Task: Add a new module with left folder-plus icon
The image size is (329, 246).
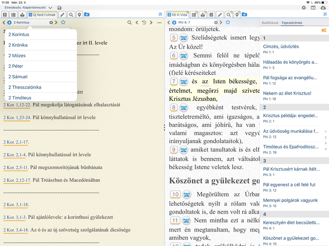Action: (x=86, y=15)
